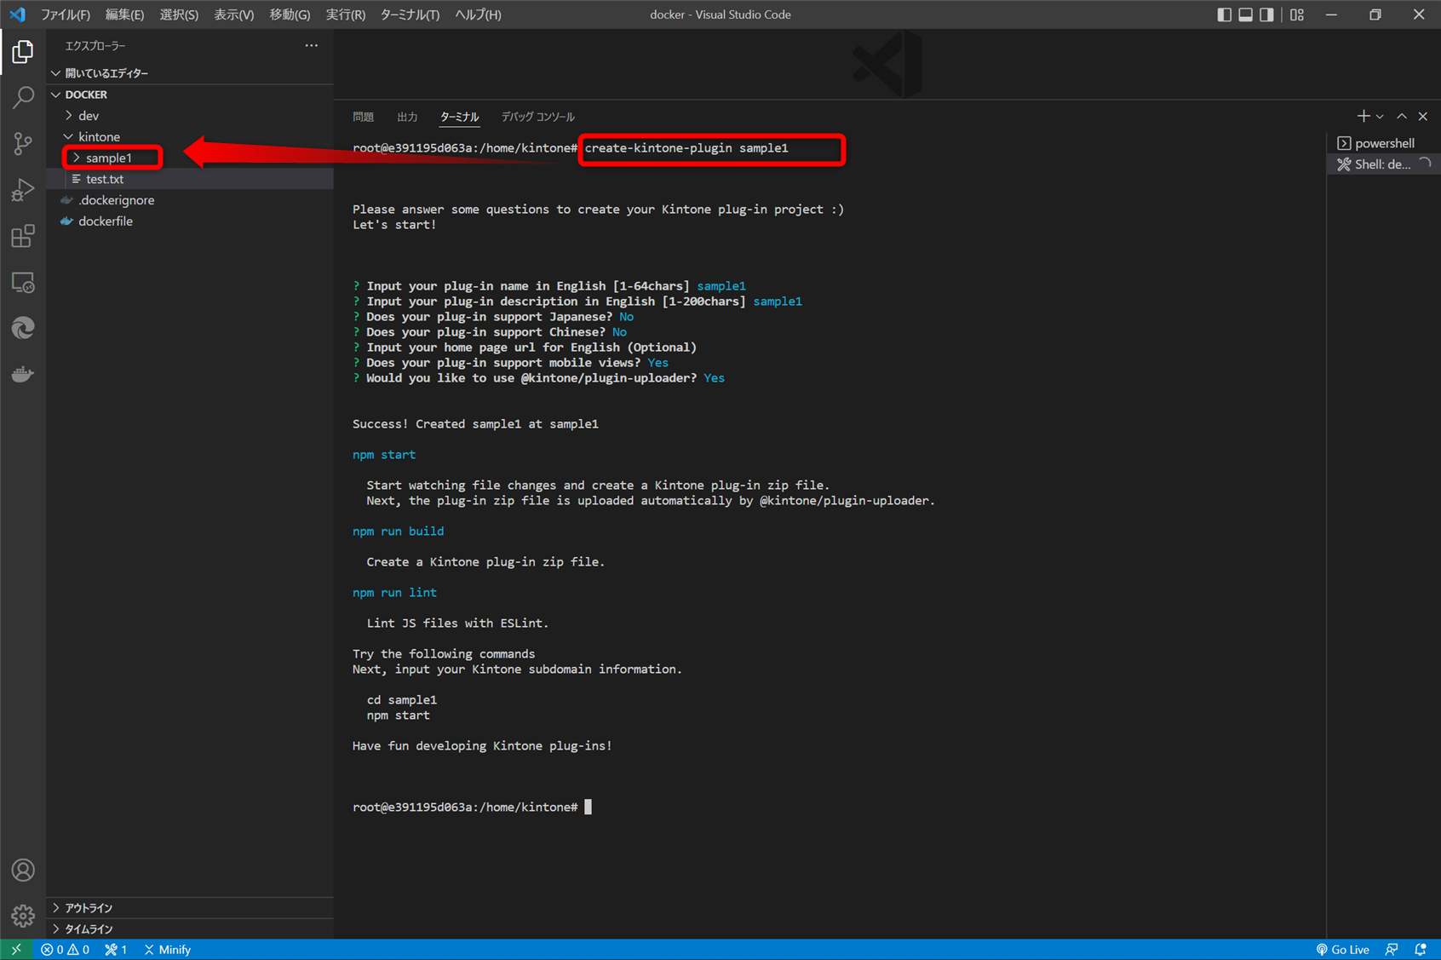1441x960 pixels.
Task: Open the Accounts menu
Action: (x=23, y=870)
